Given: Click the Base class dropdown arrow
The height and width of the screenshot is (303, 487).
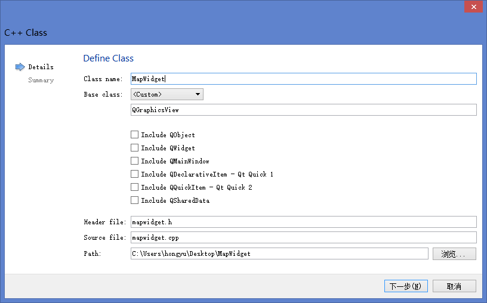Looking at the screenshot, I should pos(198,94).
